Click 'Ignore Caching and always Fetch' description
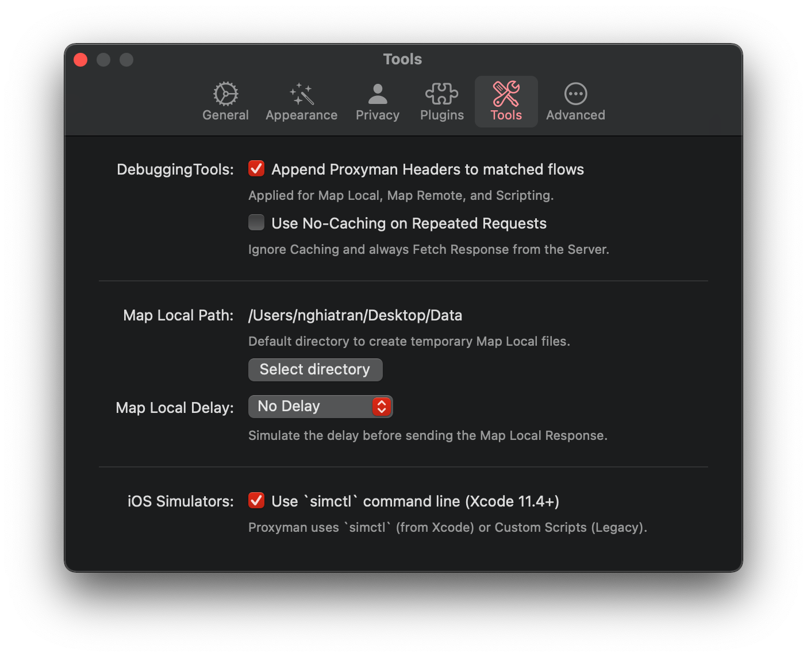 point(429,249)
